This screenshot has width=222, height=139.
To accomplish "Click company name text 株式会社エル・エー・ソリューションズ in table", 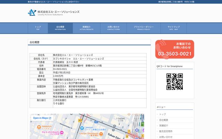I will (x=73, y=55).
